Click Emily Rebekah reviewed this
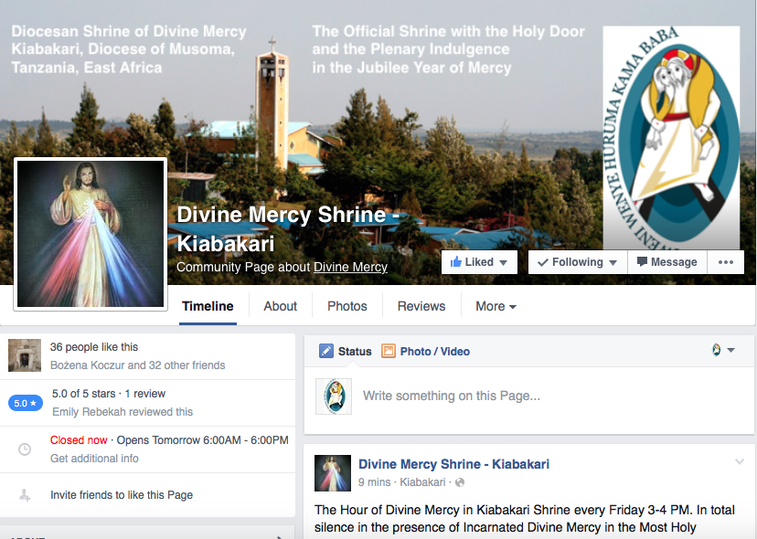This screenshot has width=757, height=539. (x=123, y=412)
